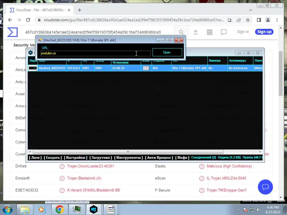287x215 pixels.
Task: Click Chrome's forward arrow
Action: pos(19,20)
